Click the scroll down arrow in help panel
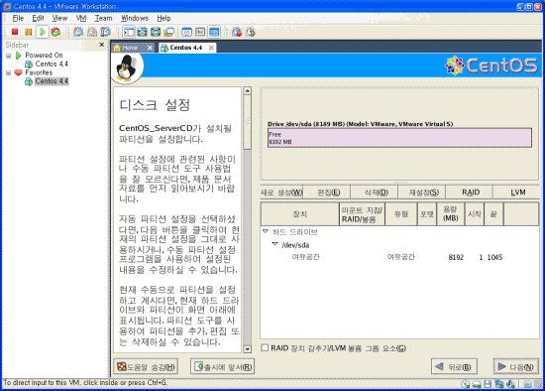The height and width of the screenshot is (391, 545). click(x=247, y=349)
